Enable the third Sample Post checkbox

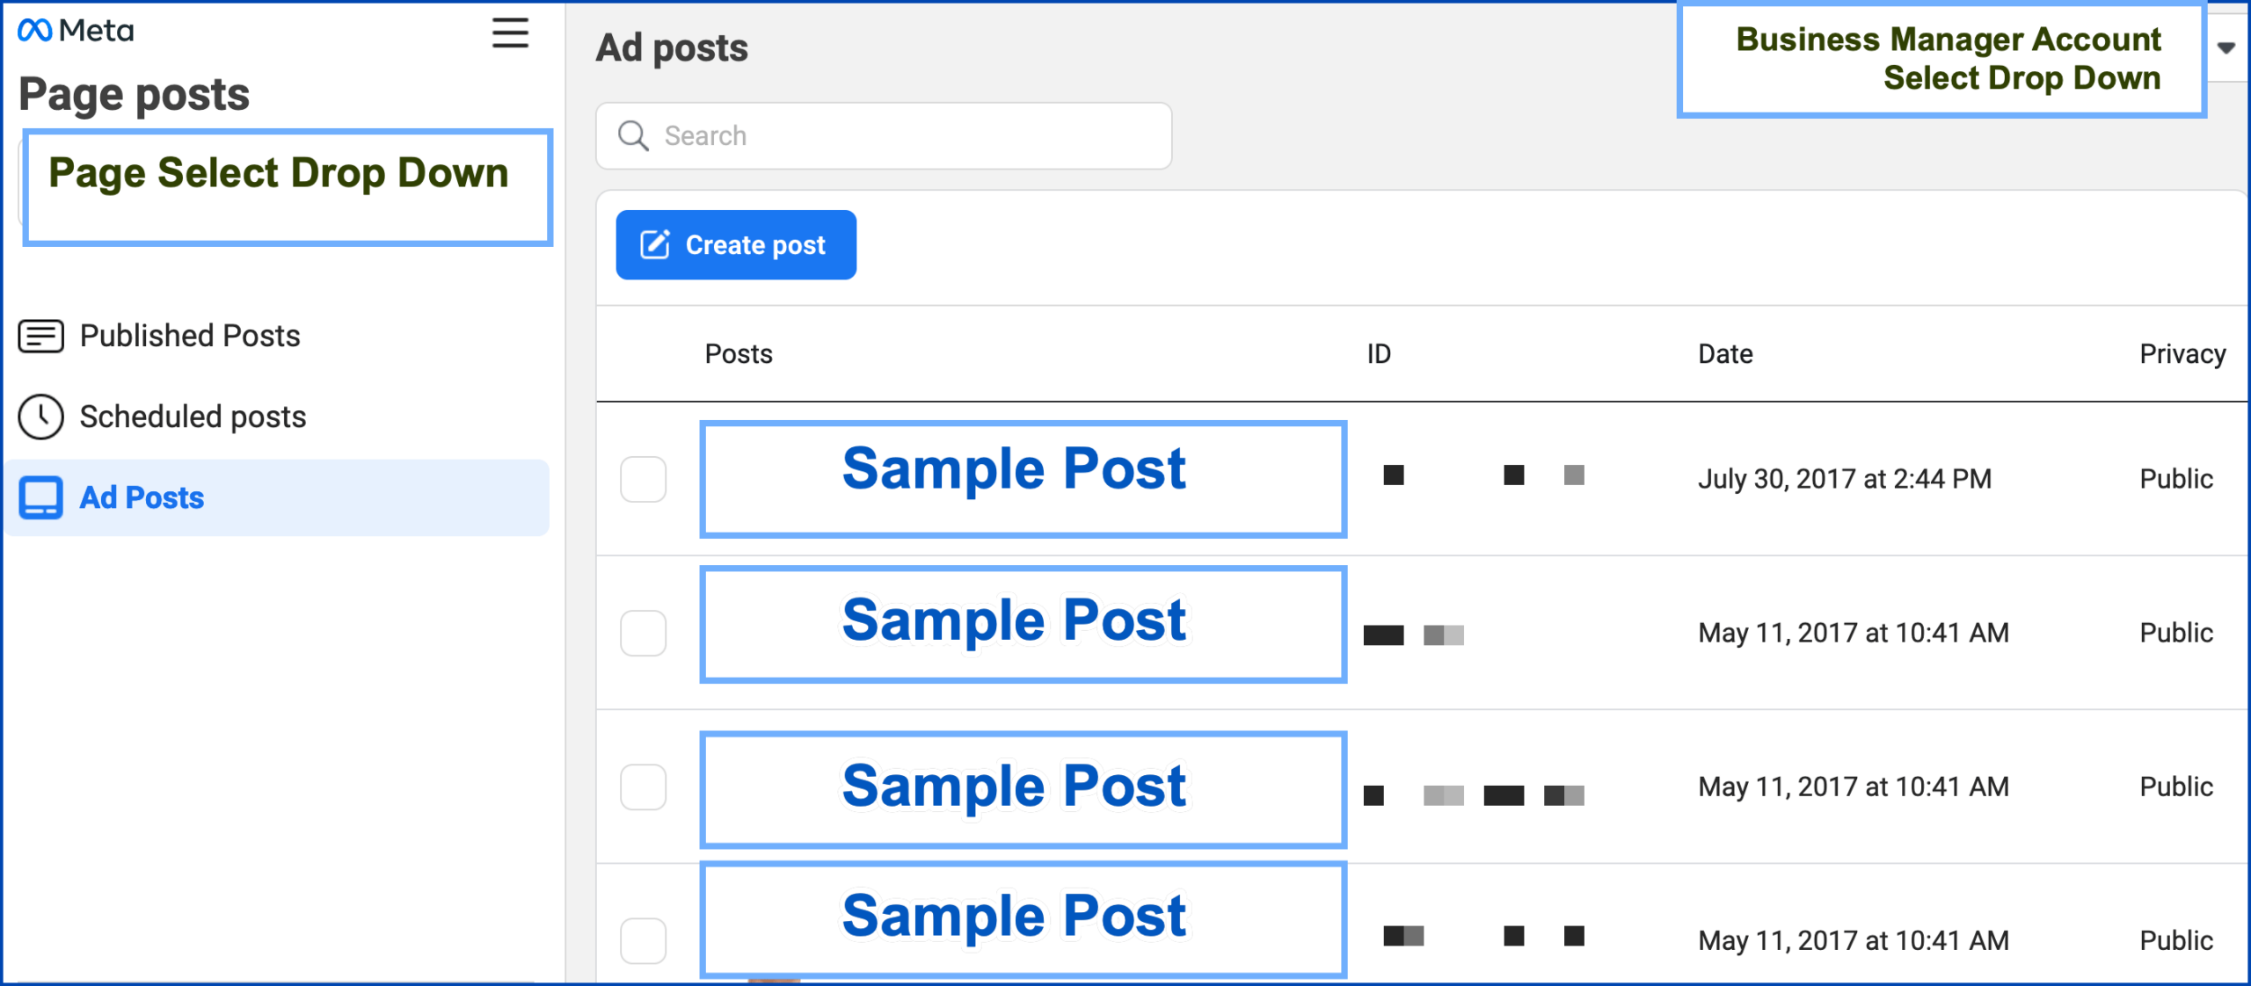pos(642,788)
